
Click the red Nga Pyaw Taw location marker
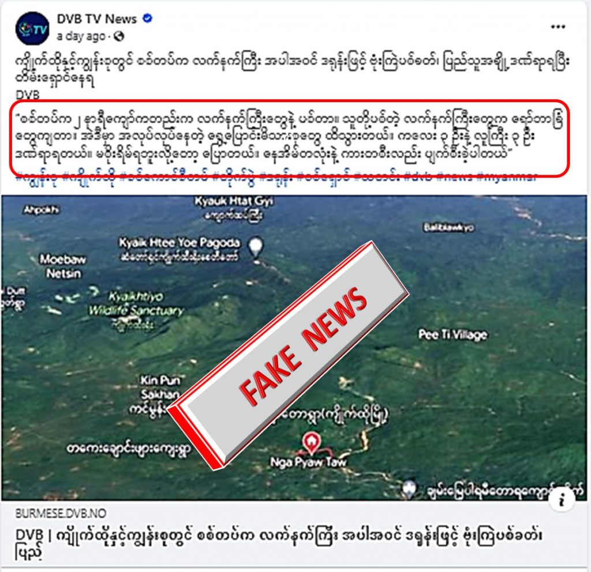coord(311,442)
